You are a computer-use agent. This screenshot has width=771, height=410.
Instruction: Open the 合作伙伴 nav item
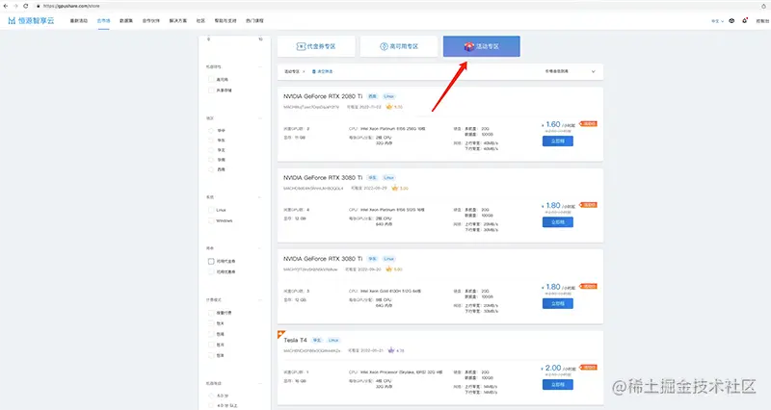click(x=151, y=20)
